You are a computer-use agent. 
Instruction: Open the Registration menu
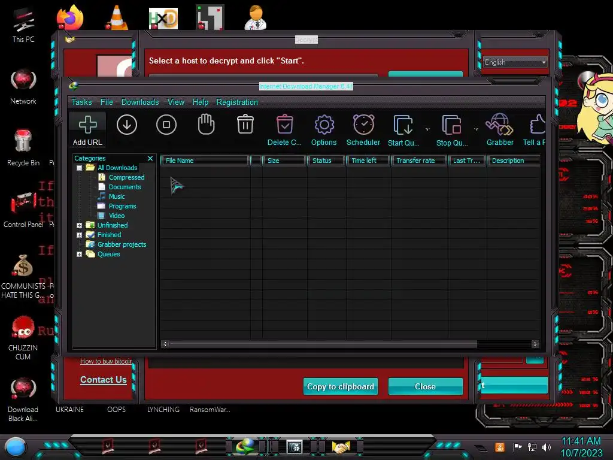click(237, 102)
